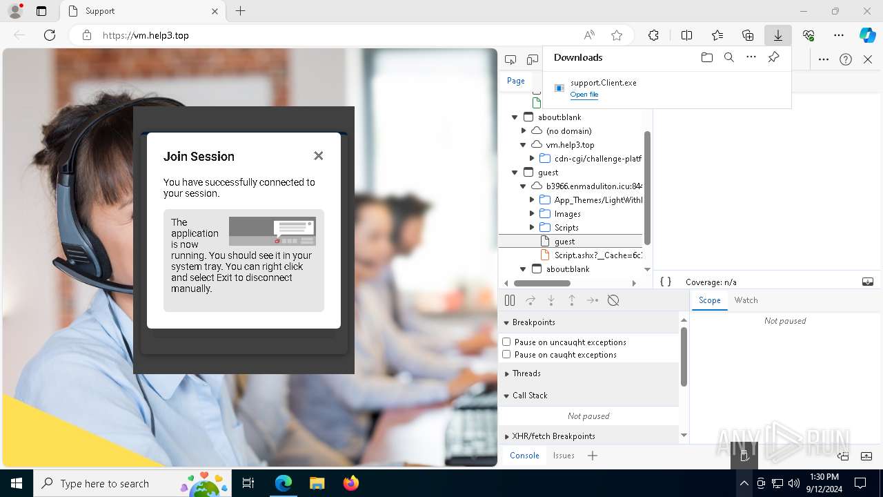Deactivate breakpoints using the crossed-circle icon
Viewport: 883px width, 497px height.
point(613,300)
